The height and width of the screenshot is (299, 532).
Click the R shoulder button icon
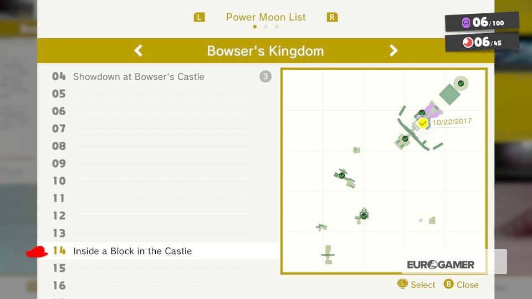(332, 17)
